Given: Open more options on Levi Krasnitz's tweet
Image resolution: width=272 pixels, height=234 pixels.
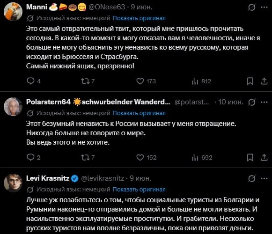Looking at the screenshot, I should [x=264, y=178].
